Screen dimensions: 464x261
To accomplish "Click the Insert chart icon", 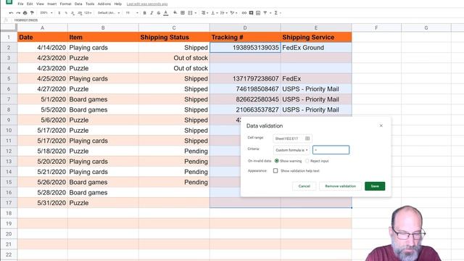I will pos(258,13).
